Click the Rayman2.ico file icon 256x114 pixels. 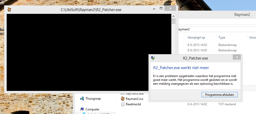tap(123, 99)
